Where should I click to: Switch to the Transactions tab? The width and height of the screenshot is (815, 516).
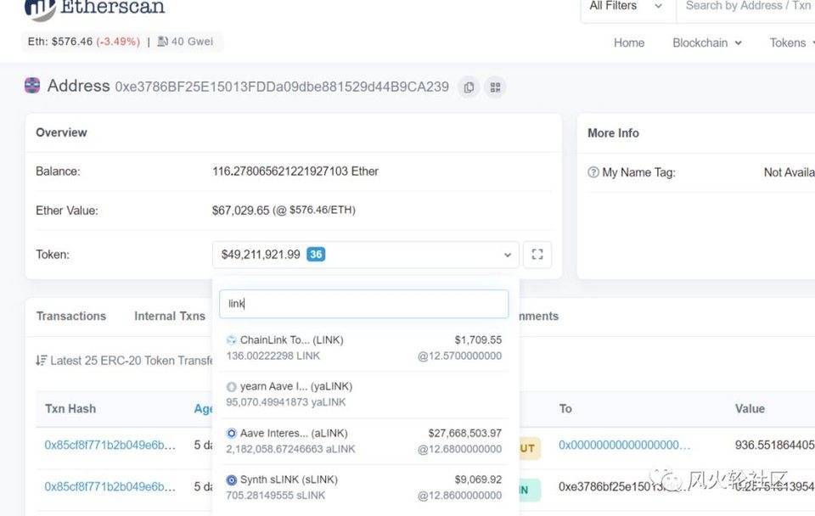point(71,316)
